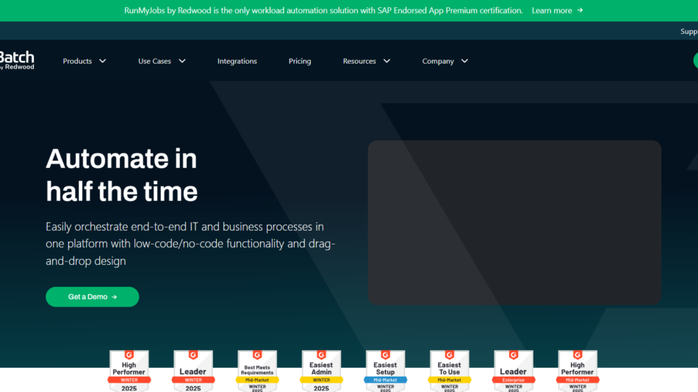Expand the Use Cases menu
The width and height of the screenshot is (698, 392).
pos(162,61)
